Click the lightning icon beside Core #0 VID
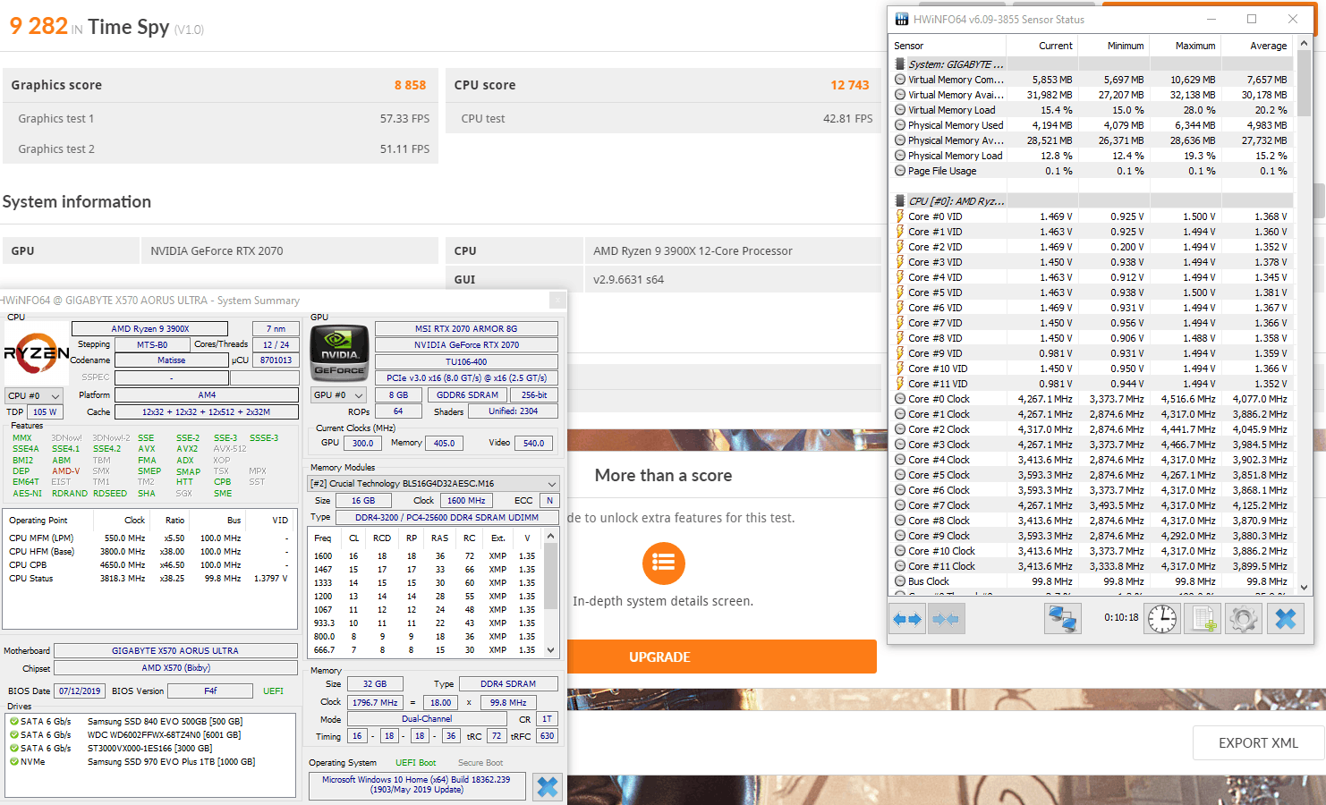The height and width of the screenshot is (805, 1326). click(900, 216)
